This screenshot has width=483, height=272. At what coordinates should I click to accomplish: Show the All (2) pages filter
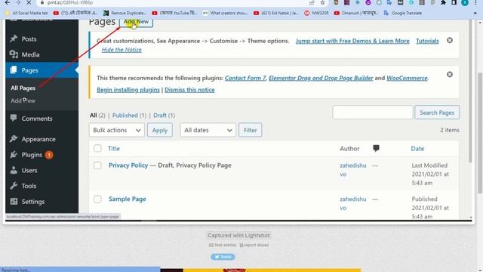pos(97,116)
